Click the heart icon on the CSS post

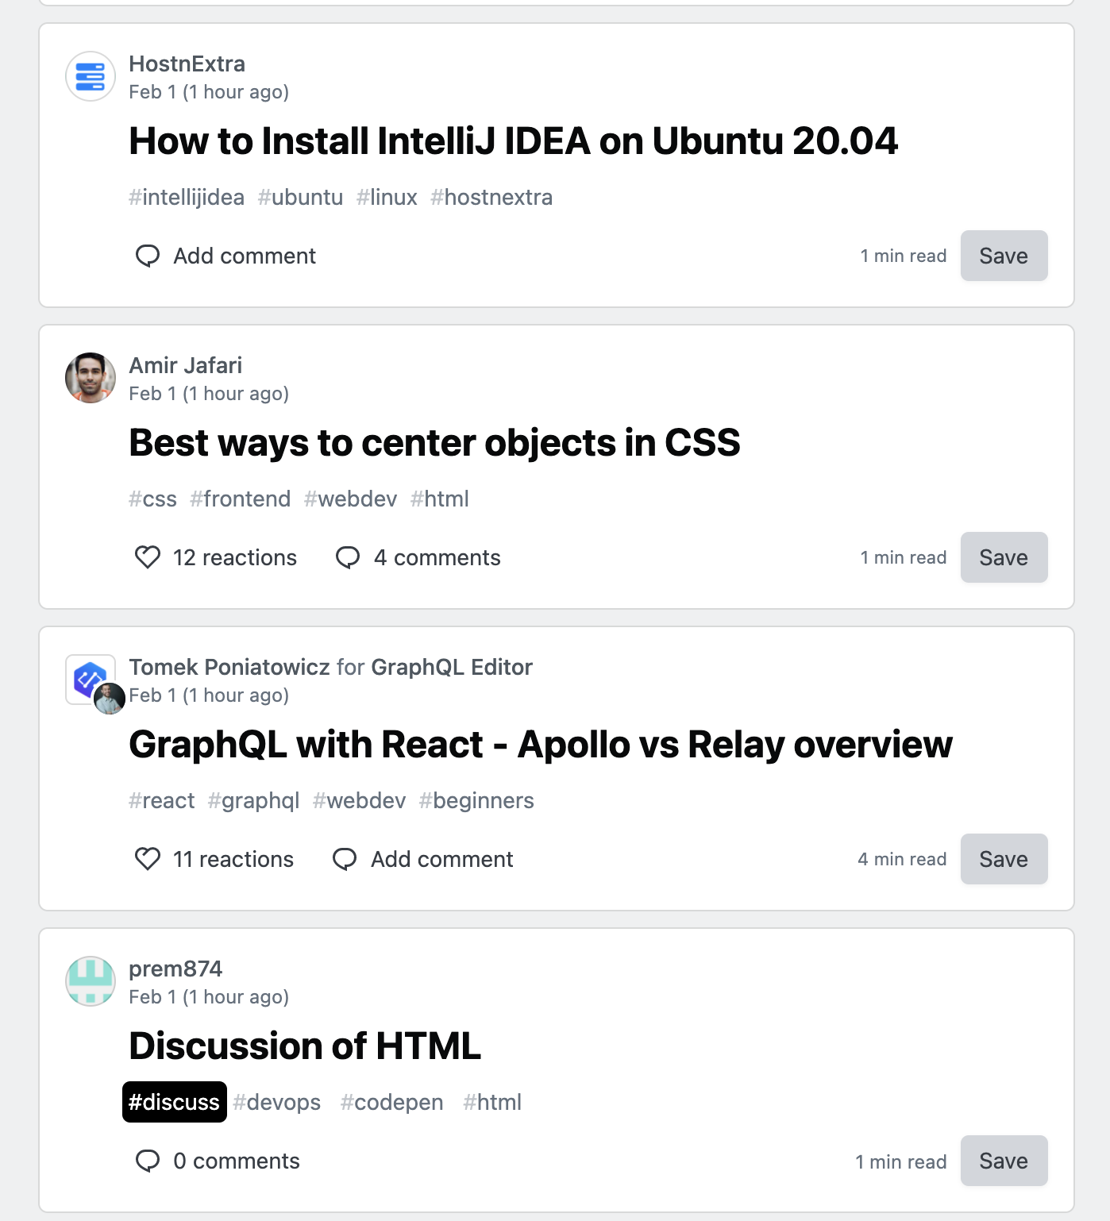(x=147, y=557)
